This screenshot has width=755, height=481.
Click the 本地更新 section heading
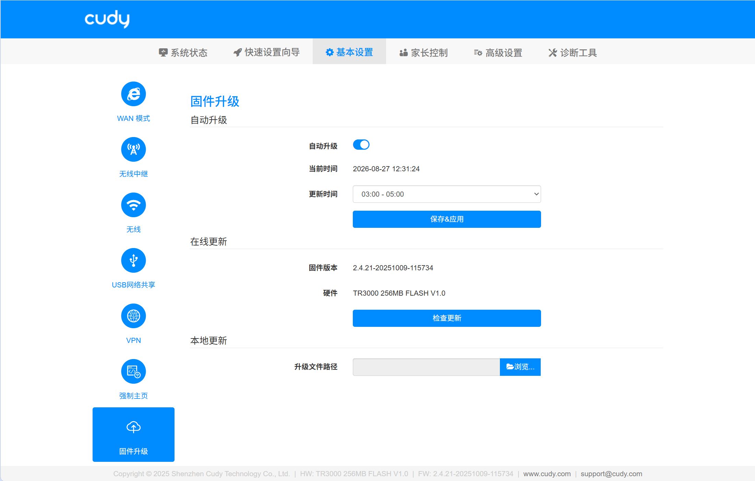(x=208, y=341)
